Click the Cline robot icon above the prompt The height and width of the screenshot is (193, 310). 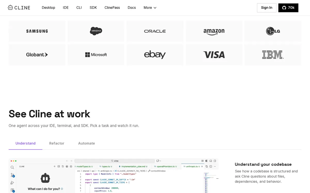pos(45,178)
